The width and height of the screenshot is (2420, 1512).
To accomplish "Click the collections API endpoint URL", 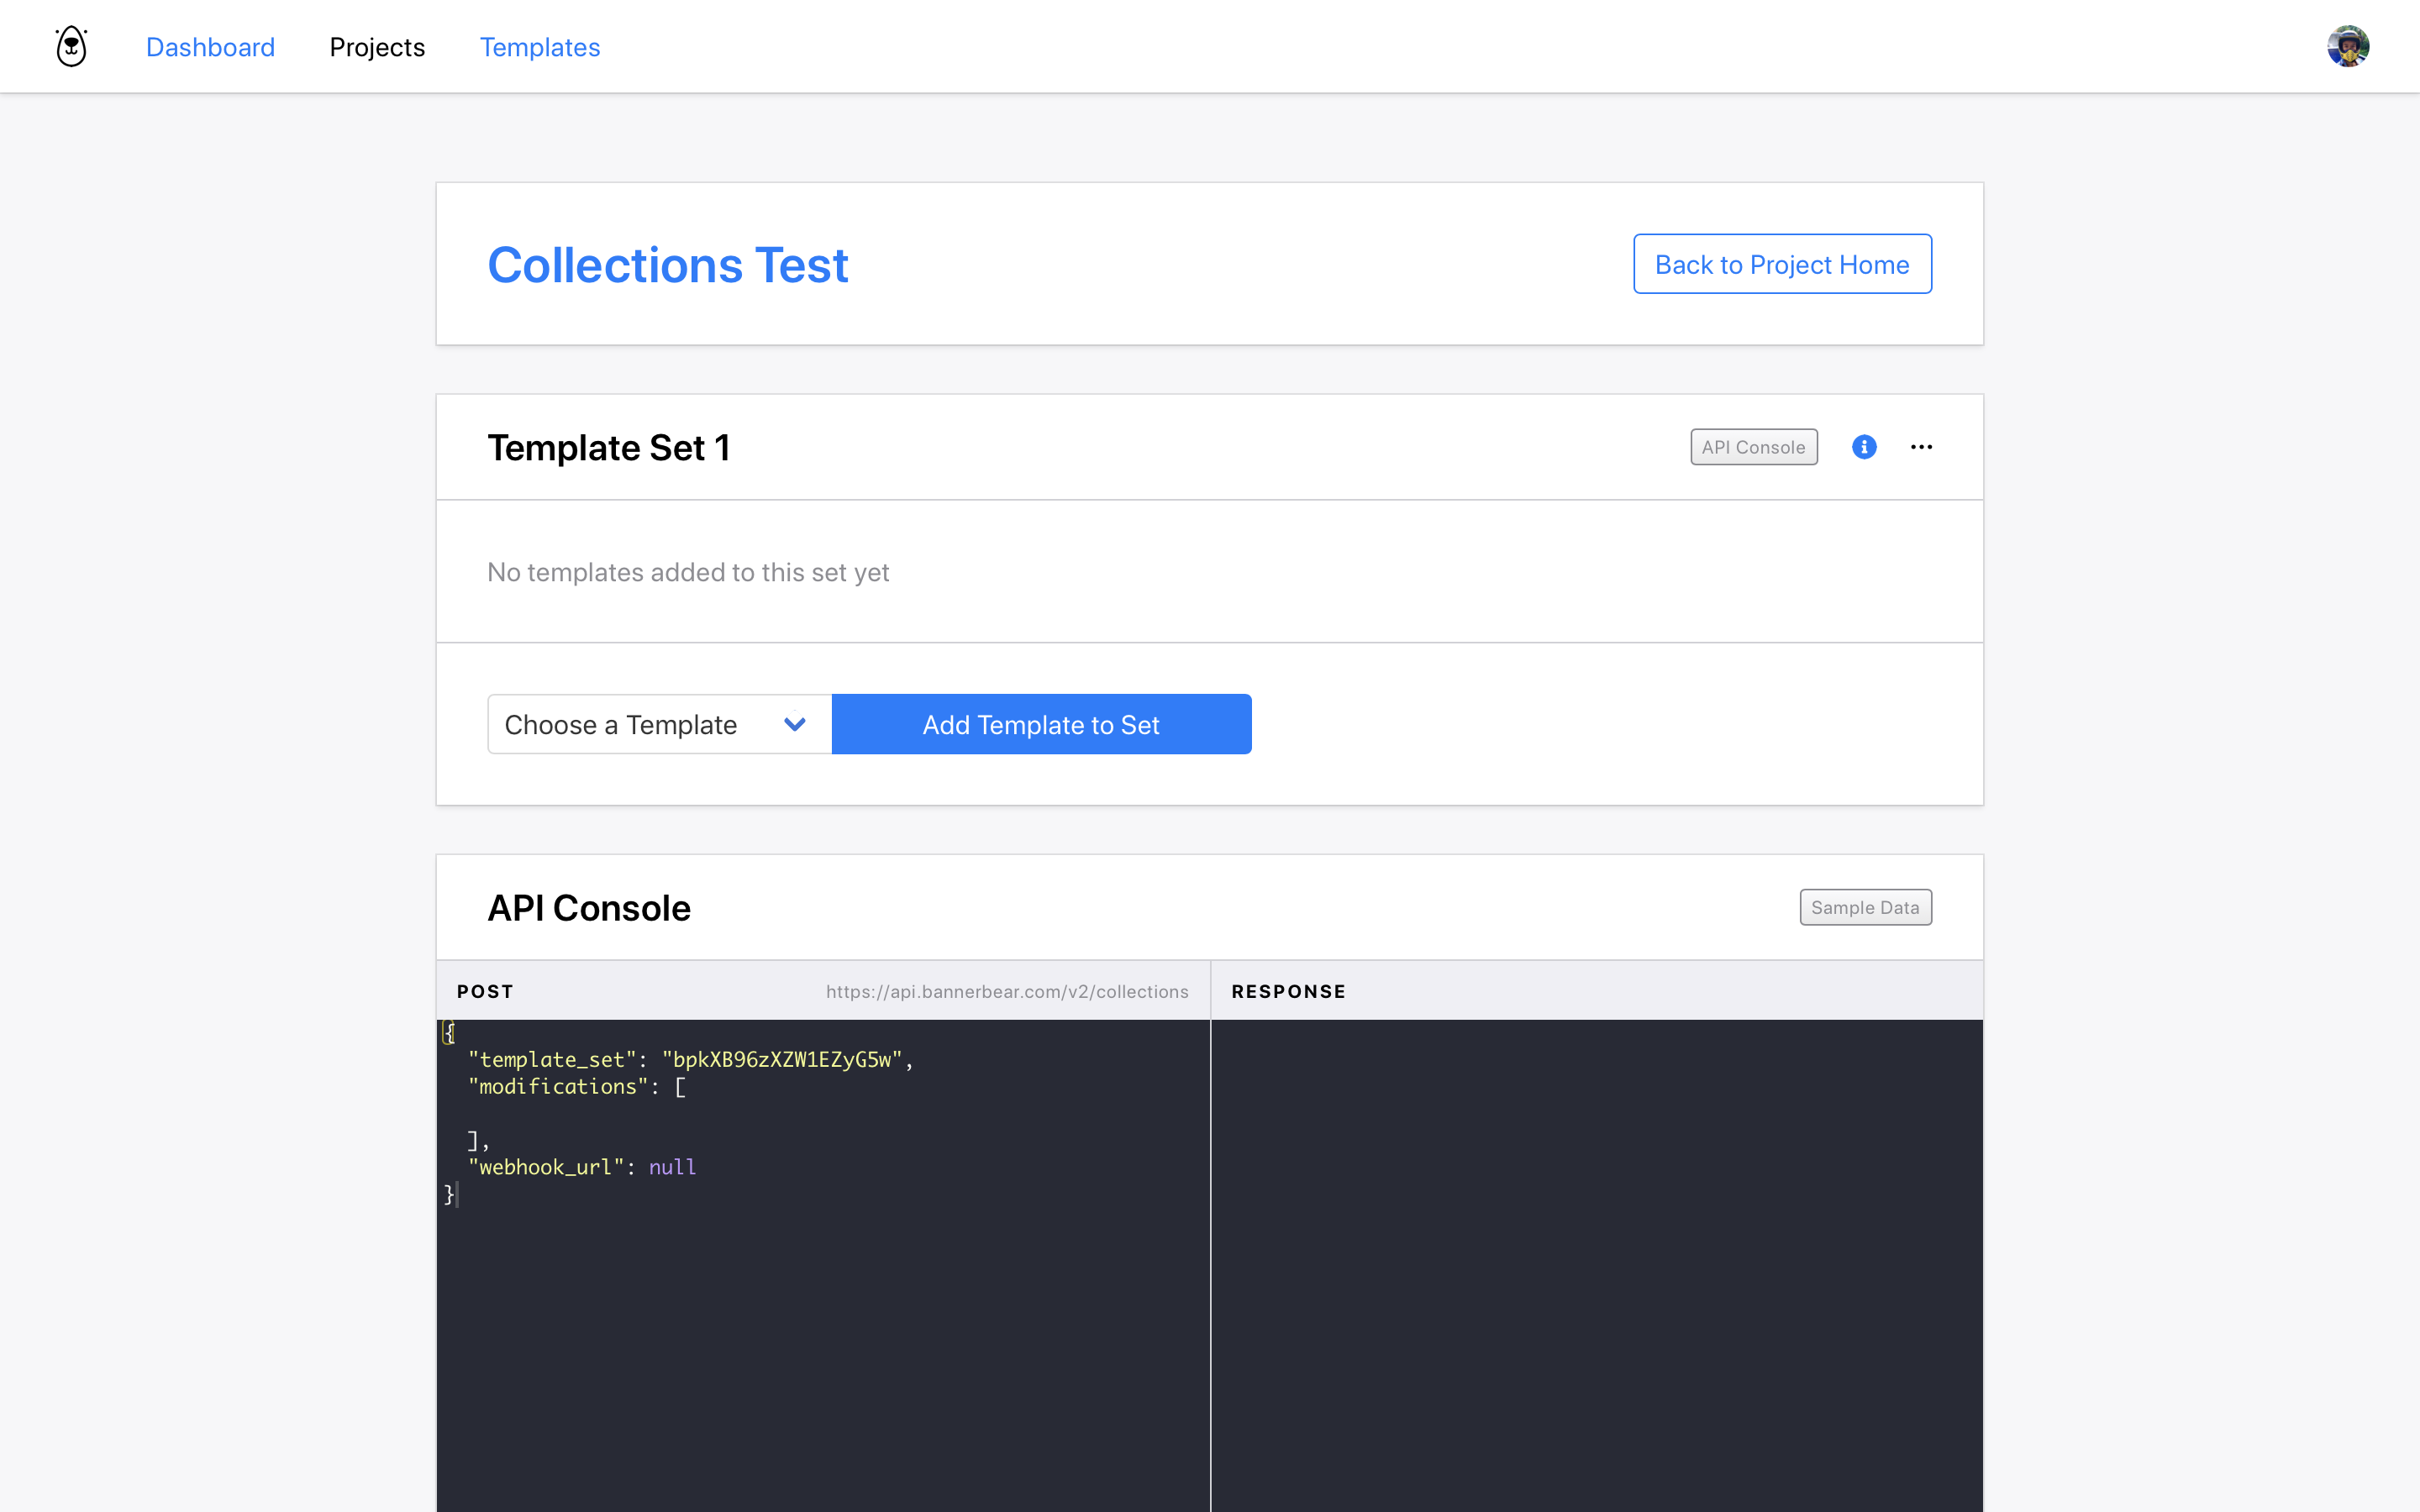I will pyautogui.click(x=1006, y=991).
